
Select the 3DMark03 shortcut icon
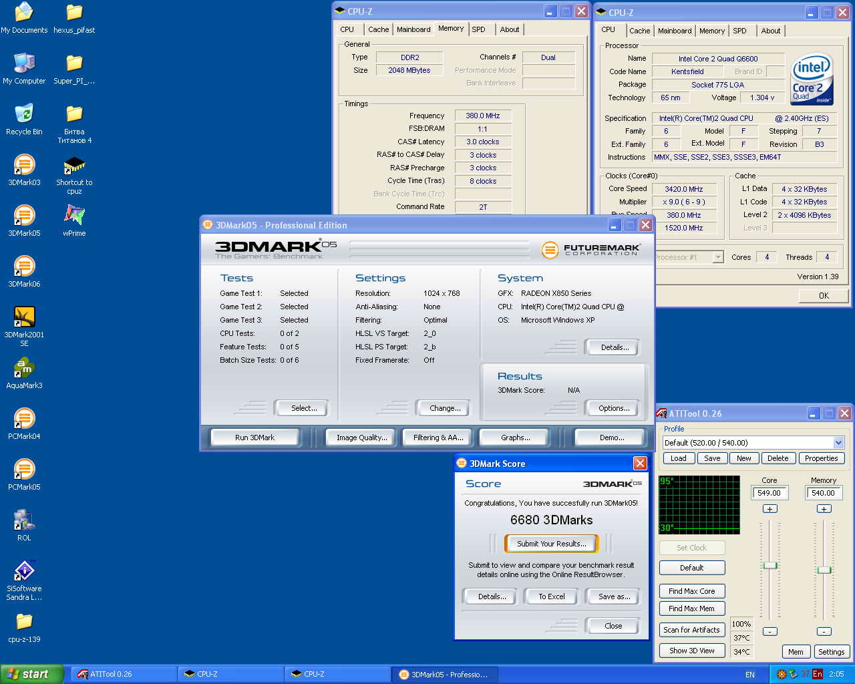click(x=24, y=170)
